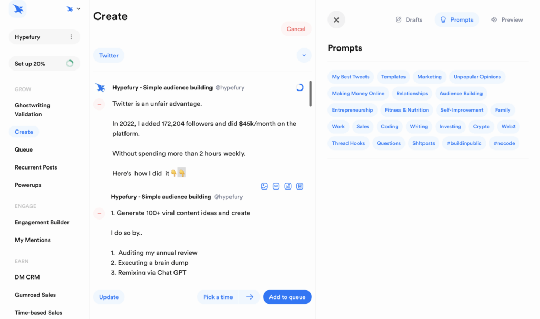Click the Add to queue button

point(287,297)
